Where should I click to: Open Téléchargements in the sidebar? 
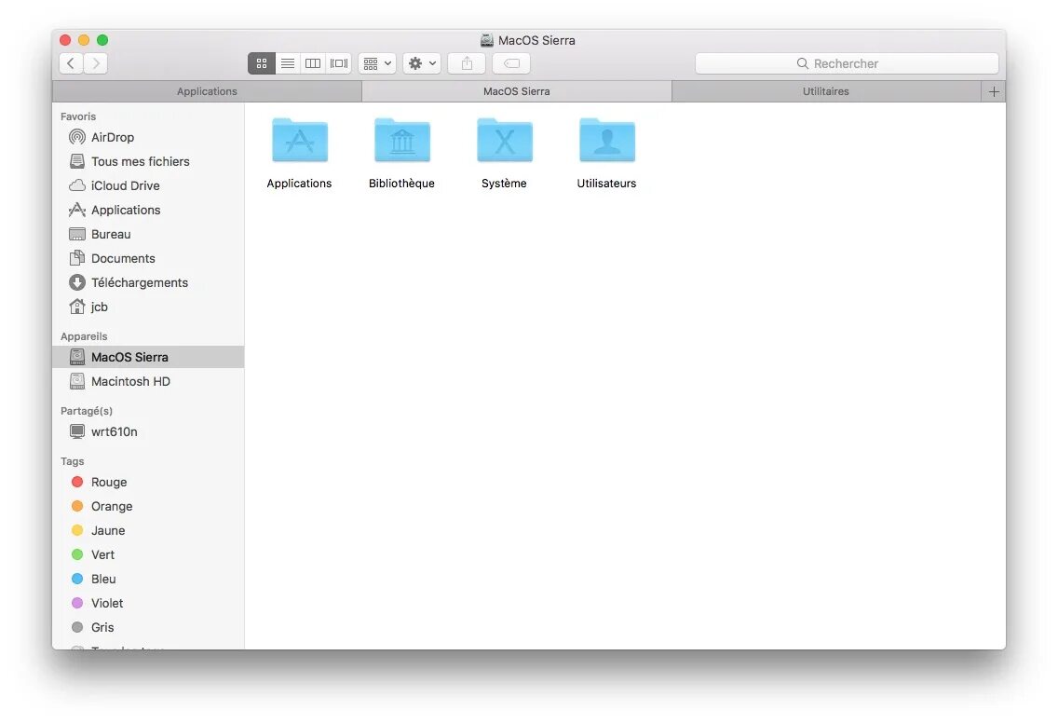click(x=148, y=283)
